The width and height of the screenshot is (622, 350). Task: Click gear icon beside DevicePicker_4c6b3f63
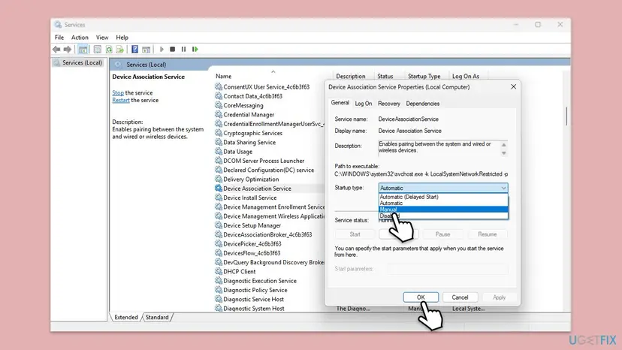(219, 243)
